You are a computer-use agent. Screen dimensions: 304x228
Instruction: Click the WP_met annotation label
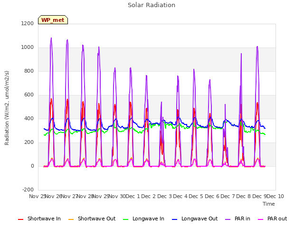pos(53,20)
